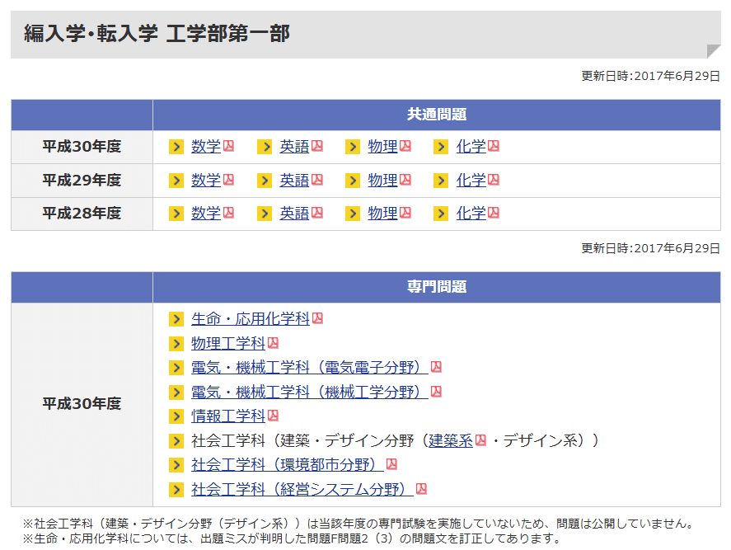Click PDF icon next to 平成30年度 数学
731x550 pixels.
[228, 146]
